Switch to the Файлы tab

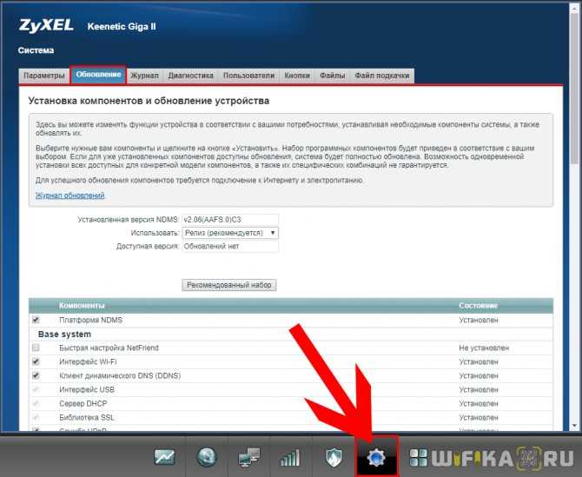pos(332,76)
